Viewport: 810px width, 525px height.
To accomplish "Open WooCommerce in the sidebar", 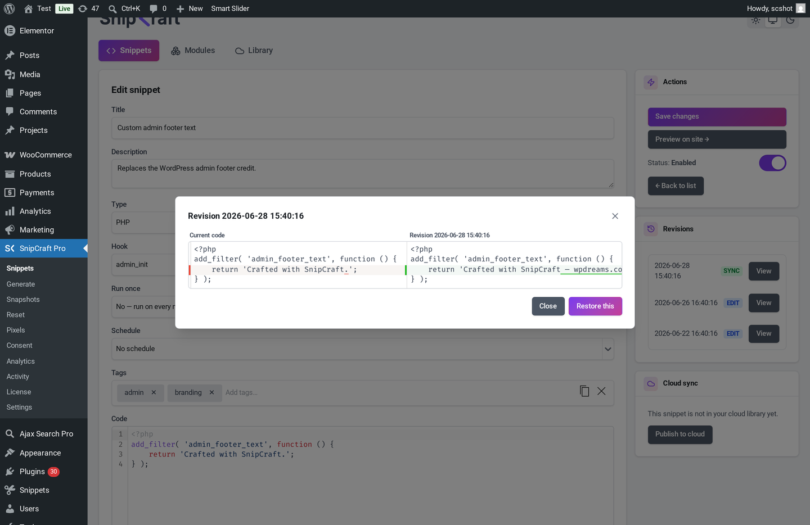I will (x=43, y=155).
